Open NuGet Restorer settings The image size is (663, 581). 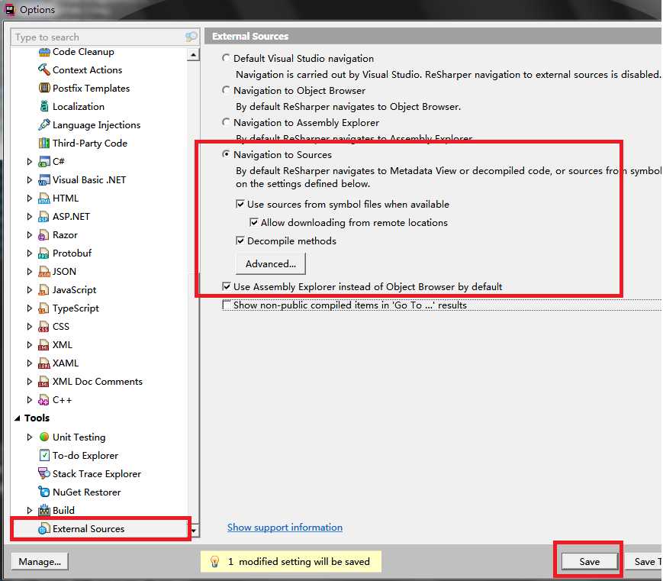click(87, 492)
